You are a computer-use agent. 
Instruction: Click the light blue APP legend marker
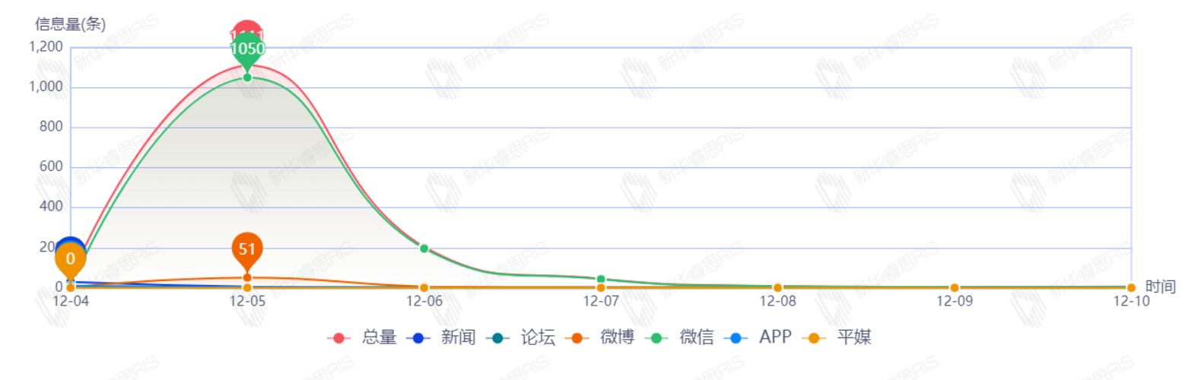[736, 337]
